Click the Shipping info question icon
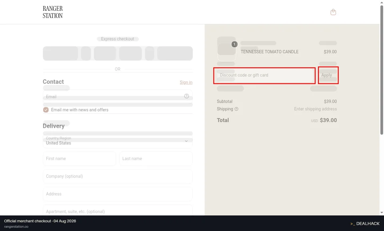This screenshot has height=231, width=384. [x=236, y=109]
